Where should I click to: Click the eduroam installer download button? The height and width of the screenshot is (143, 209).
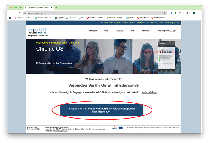pyautogui.click(x=102, y=110)
